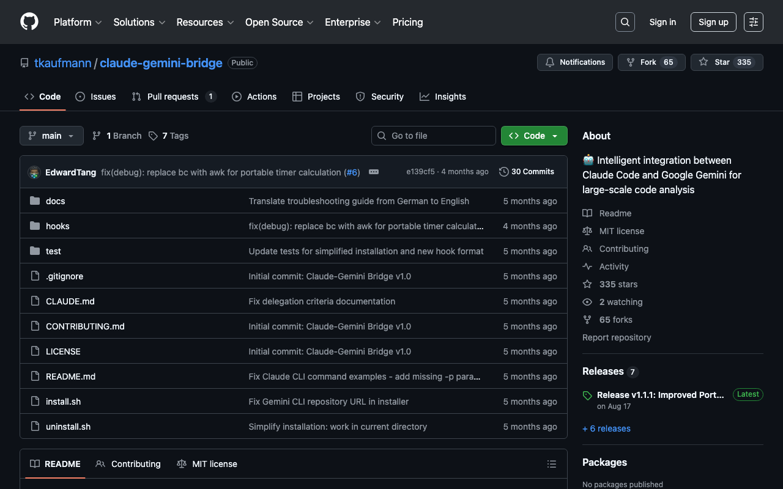The height and width of the screenshot is (489, 783).
Task: Open the docs folder
Action: [55, 201]
